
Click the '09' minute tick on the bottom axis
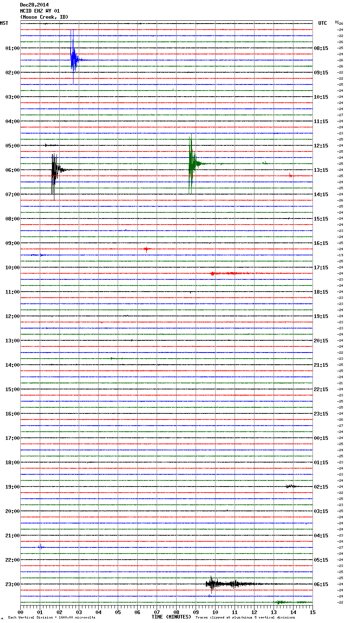[196, 612]
